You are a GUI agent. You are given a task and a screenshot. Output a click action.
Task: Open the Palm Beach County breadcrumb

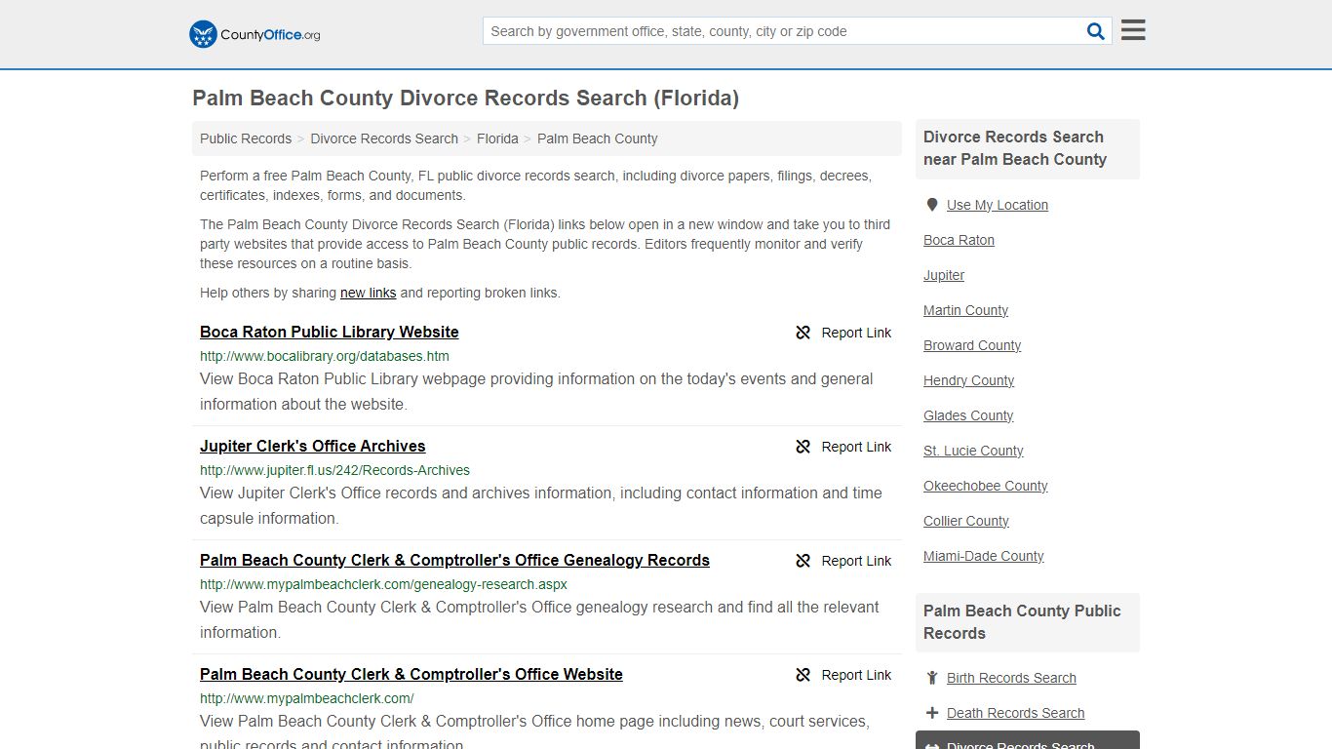click(598, 138)
